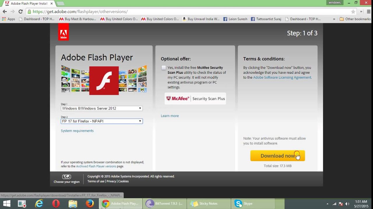Click the Chrome taskbar button Adobe Flash Play...

click(x=120, y=203)
